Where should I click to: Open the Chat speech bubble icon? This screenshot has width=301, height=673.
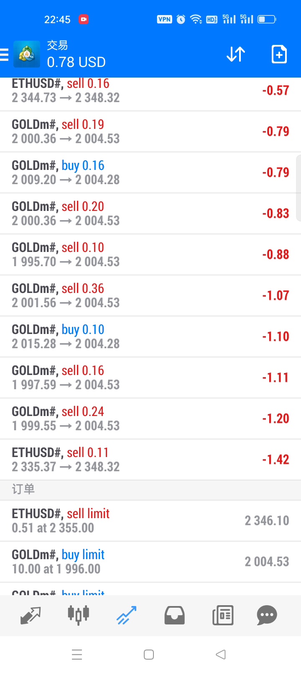coord(267,615)
